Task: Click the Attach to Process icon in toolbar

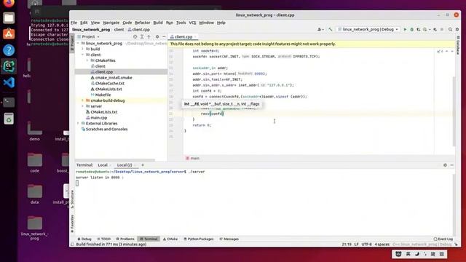Action: [435, 29]
